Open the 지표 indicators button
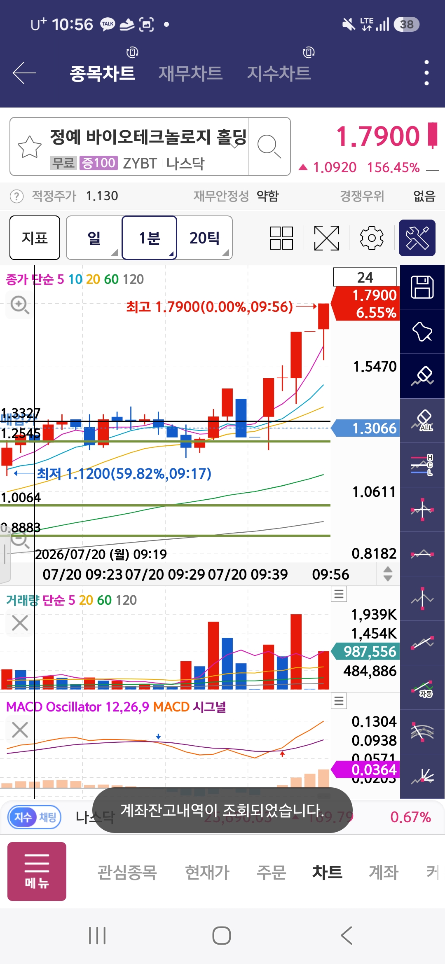 pyautogui.click(x=35, y=238)
